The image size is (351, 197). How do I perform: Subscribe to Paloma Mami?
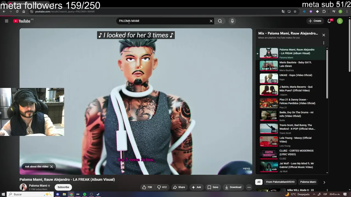[63, 187]
